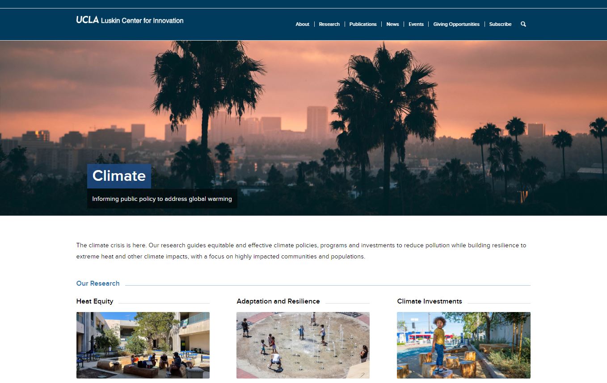Open the Events menu item

coord(416,24)
